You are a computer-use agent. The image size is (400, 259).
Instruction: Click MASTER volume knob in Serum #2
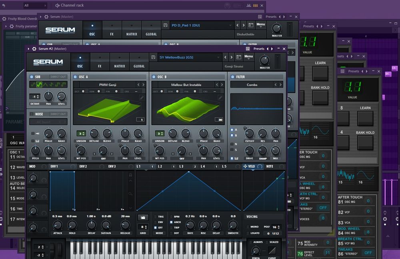(x=264, y=60)
